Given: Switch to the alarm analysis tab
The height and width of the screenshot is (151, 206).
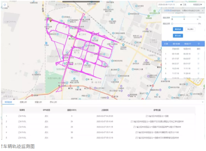Looking at the screenshot, I should click(x=38, y=102).
